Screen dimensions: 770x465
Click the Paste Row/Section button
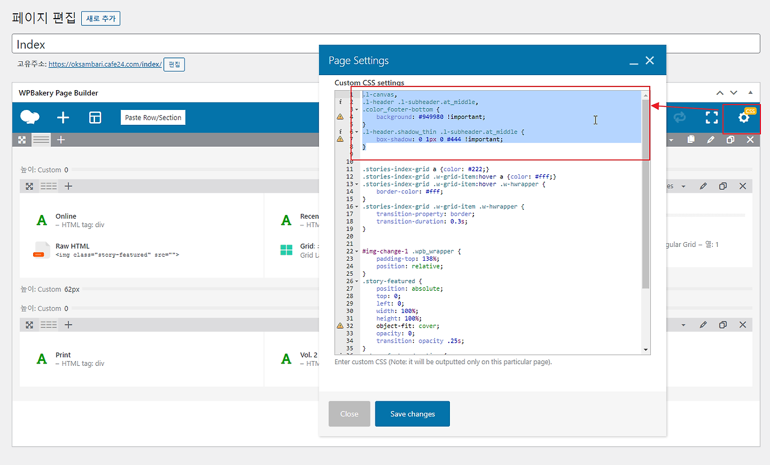click(x=153, y=118)
